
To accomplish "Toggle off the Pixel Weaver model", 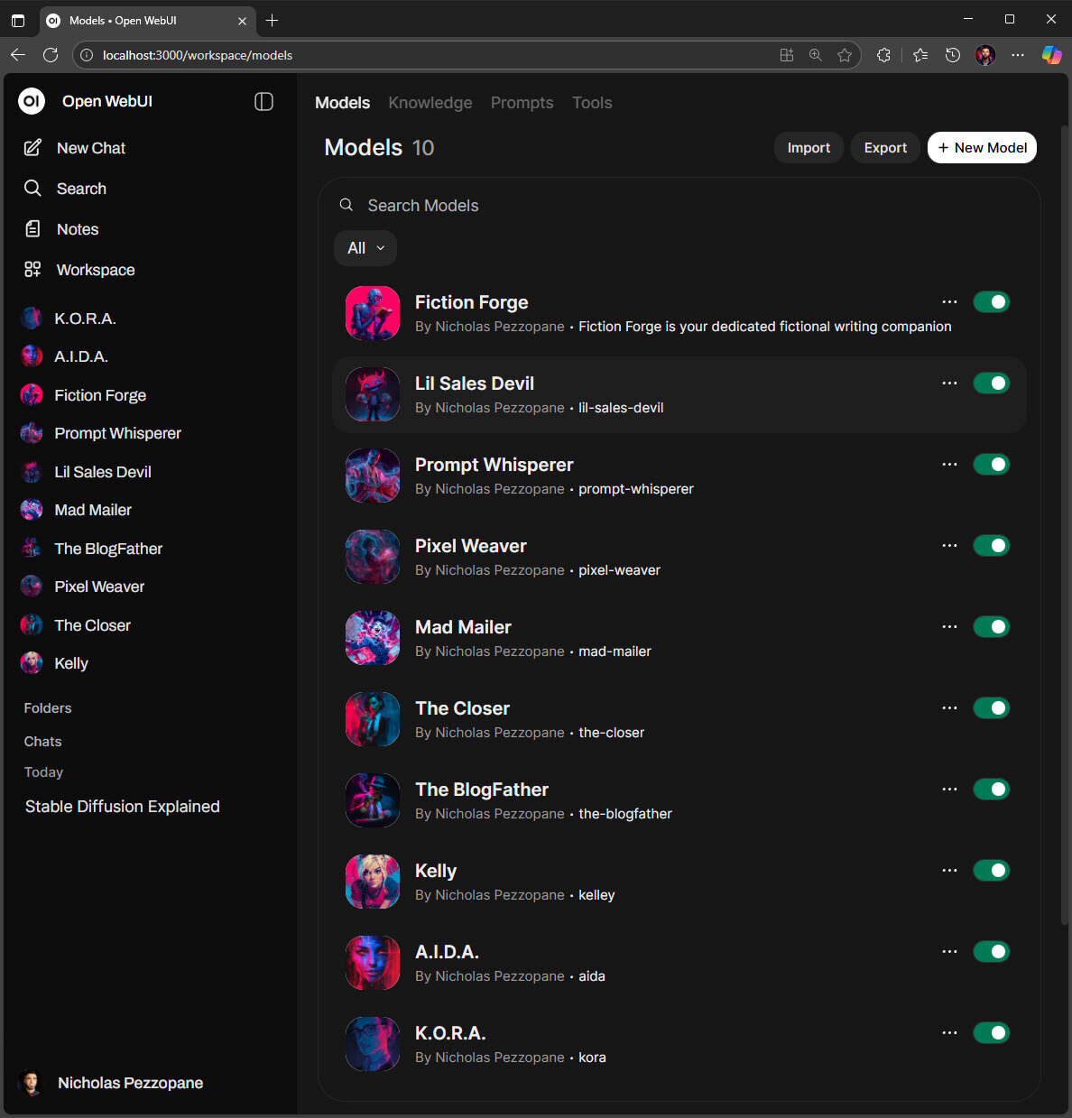I will point(991,546).
